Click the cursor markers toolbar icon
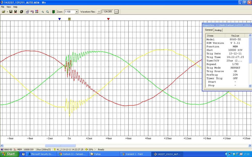 (37, 12)
